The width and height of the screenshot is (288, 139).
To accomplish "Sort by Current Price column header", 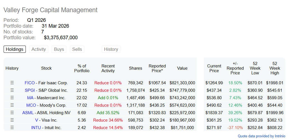I will (x=214, y=68).
